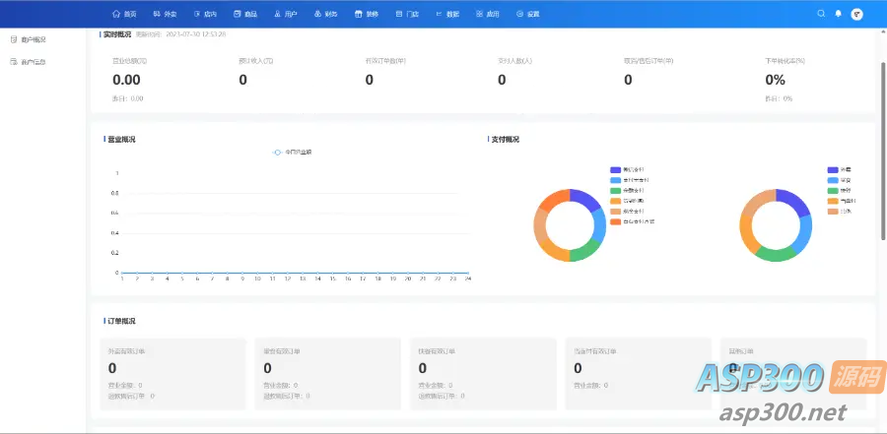
Task: Open the 门店 stores section
Action: coord(406,15)
